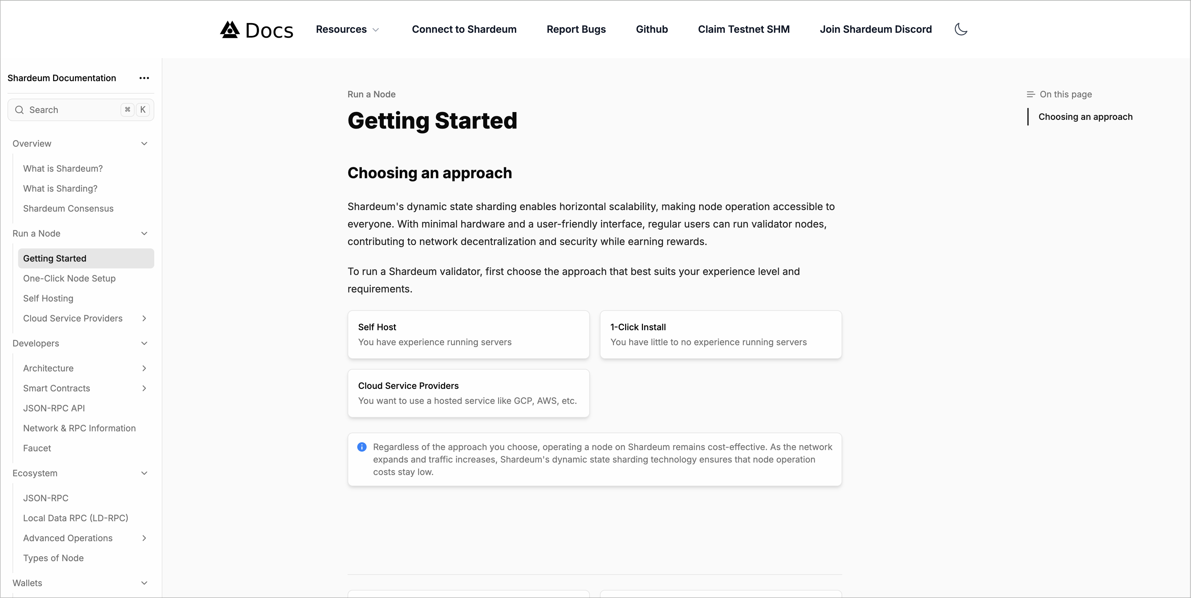
Task: Click the On this page list icon
Action: [1030, 94]
